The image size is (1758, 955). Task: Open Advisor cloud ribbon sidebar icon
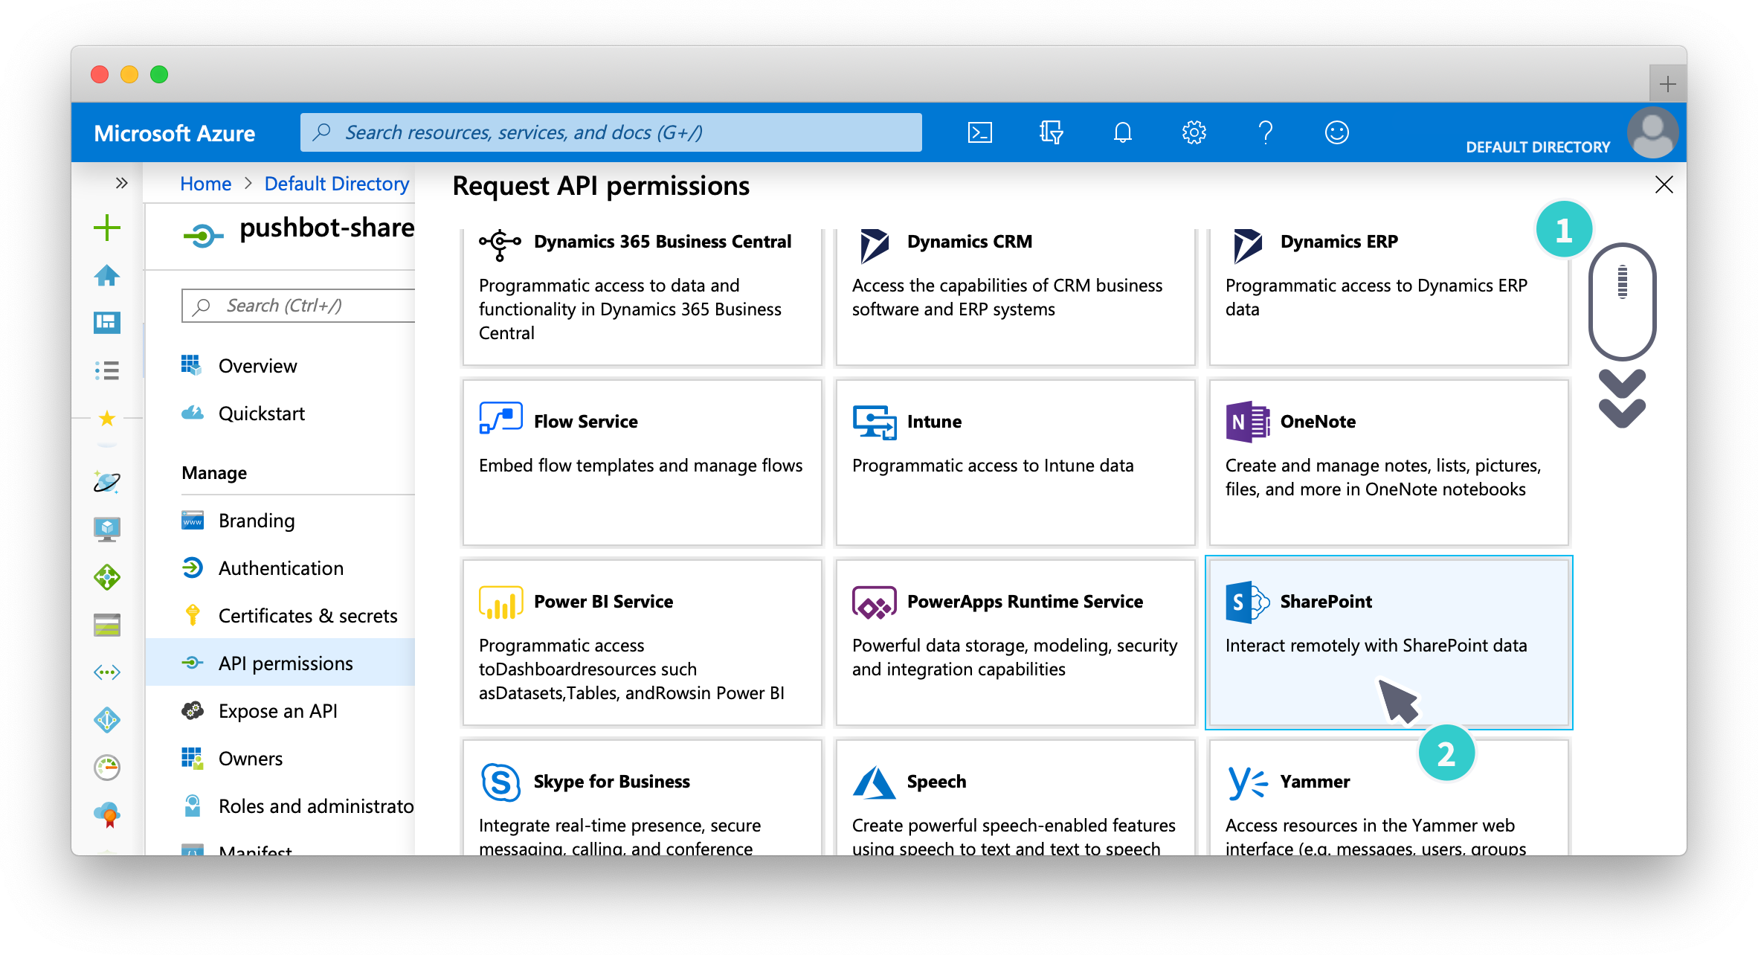click(x=107, y=815)
